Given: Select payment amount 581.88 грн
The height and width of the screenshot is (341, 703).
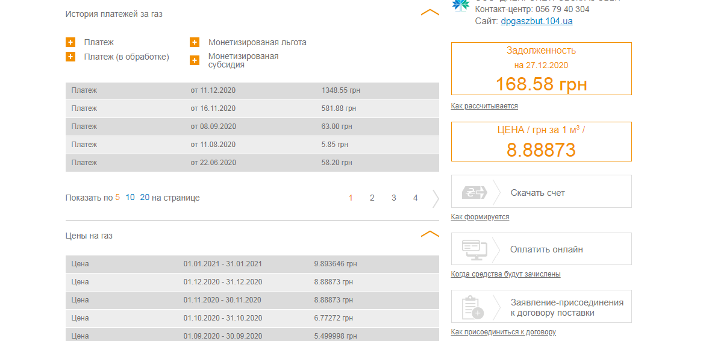Looking at the screenshot, I should click(339, 108).
